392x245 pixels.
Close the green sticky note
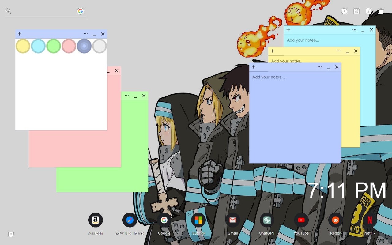point(144,96)
